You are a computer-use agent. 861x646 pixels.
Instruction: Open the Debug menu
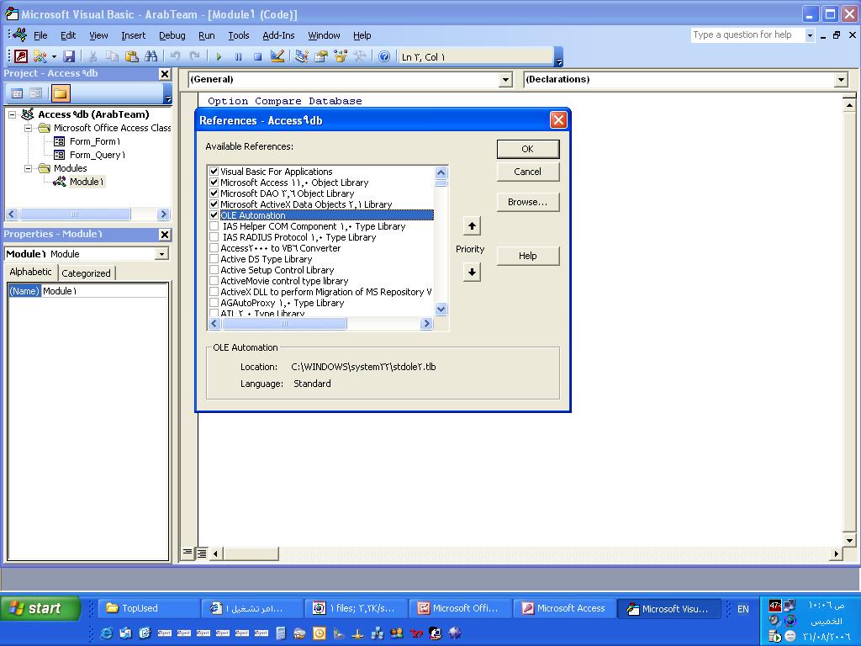click(172, 35)
